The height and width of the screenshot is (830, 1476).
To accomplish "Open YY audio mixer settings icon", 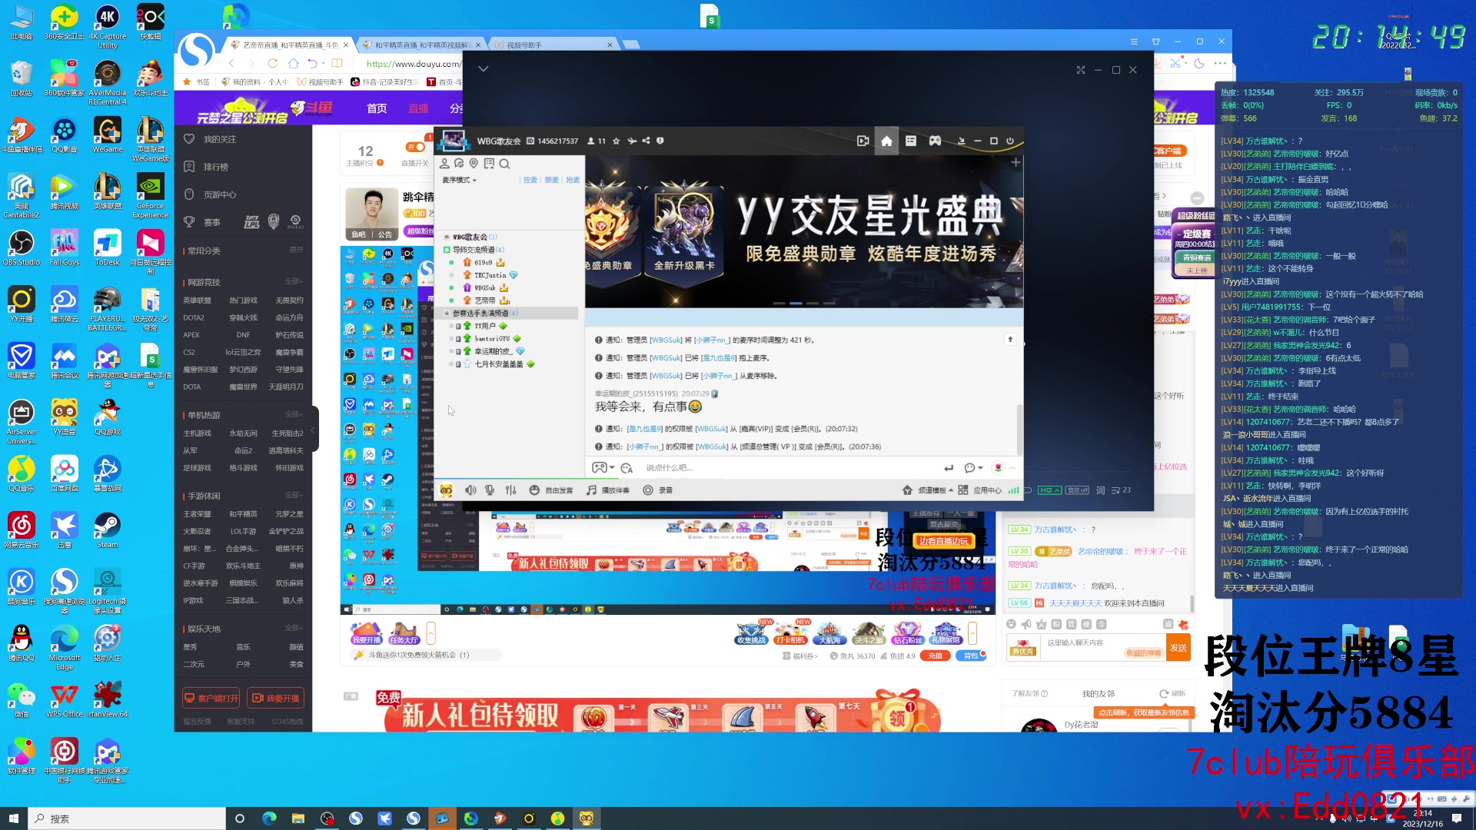I will click(x=510, y=490).
